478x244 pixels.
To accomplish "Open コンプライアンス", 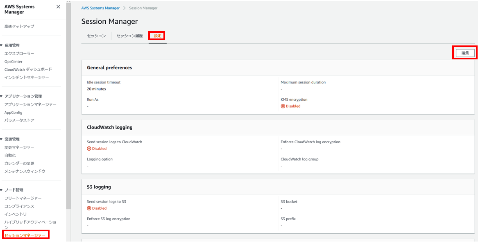I will point(19,206).
